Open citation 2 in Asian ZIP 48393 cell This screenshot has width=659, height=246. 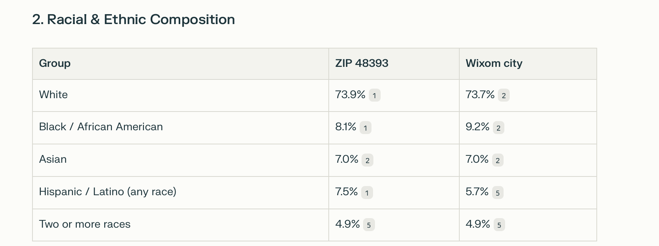coord(367,160)
